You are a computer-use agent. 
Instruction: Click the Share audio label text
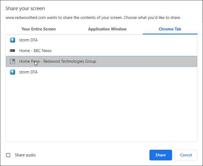[x=25, y=155]
